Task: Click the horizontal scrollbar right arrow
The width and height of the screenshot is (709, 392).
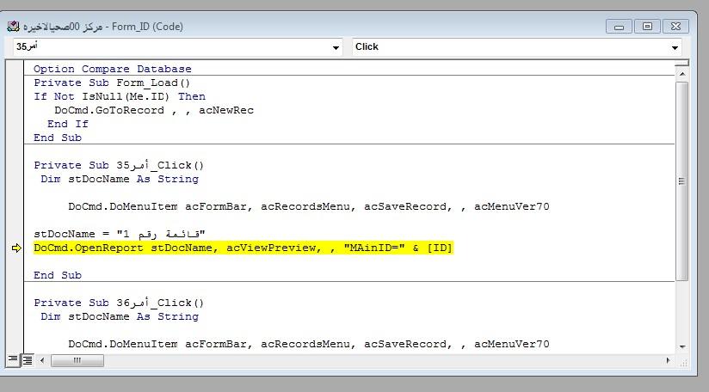Action: point(668,360)
